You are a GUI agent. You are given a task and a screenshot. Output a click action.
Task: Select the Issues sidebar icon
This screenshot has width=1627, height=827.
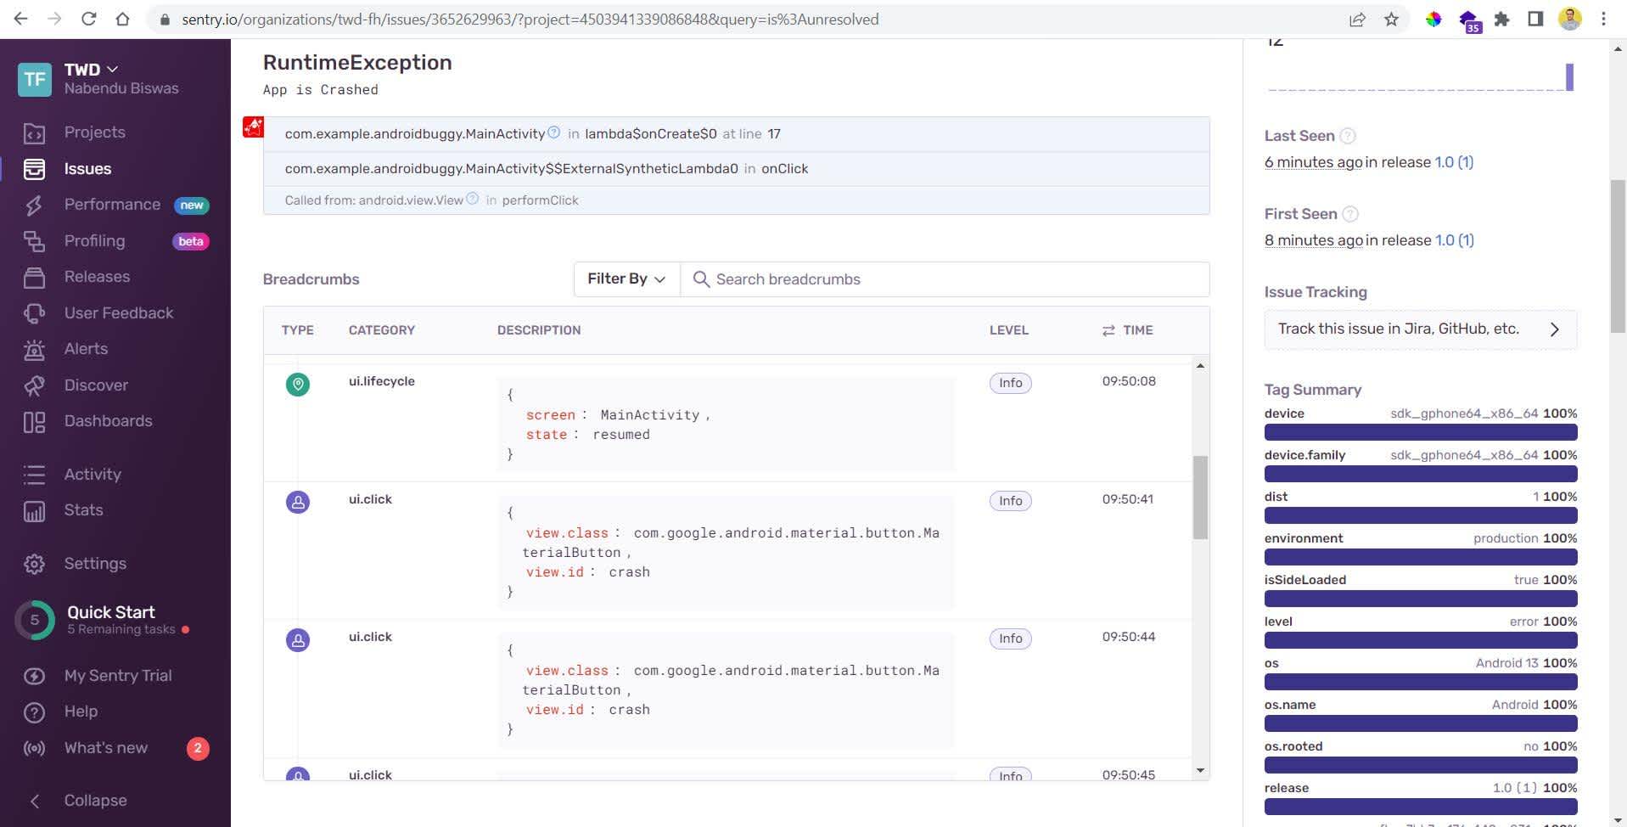click(34, 169)
